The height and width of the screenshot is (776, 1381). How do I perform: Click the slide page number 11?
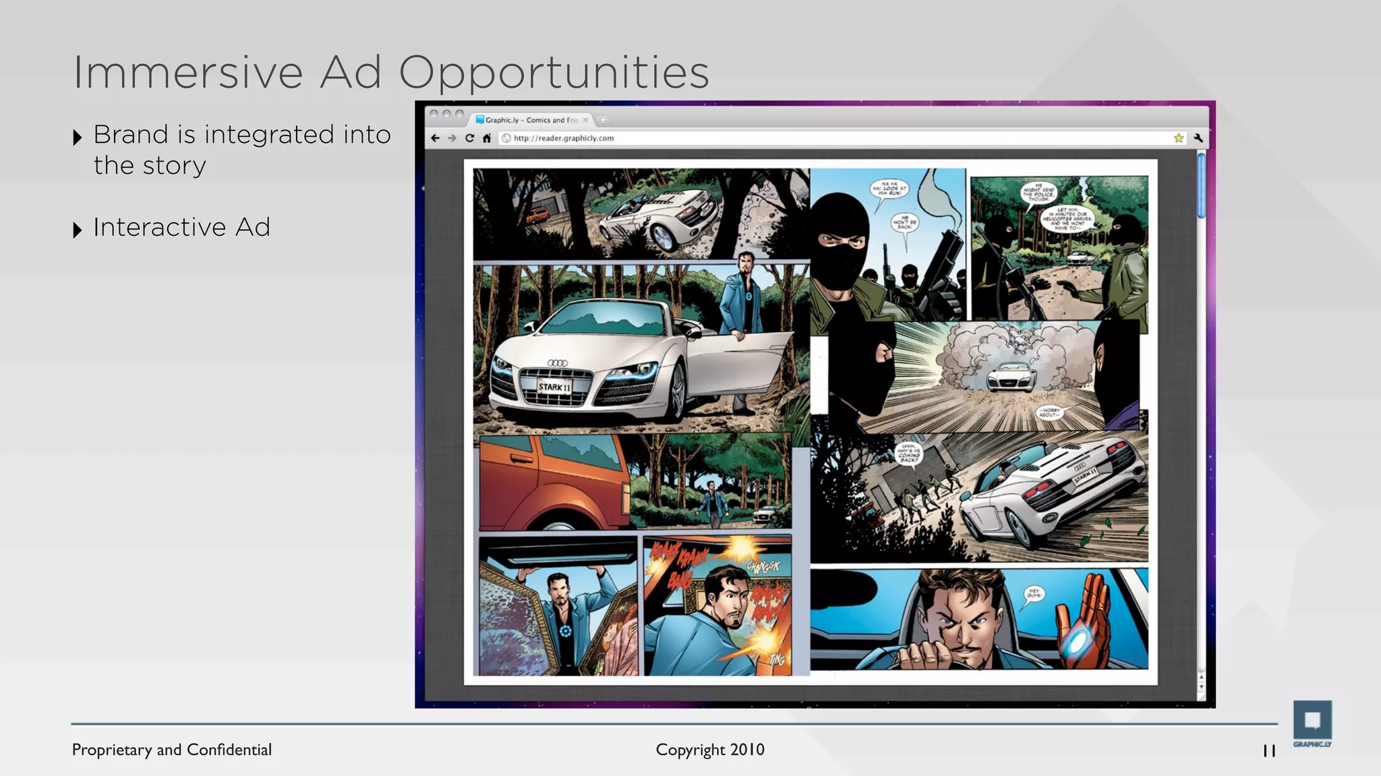pyautogui.click(x=1269, y=751)
